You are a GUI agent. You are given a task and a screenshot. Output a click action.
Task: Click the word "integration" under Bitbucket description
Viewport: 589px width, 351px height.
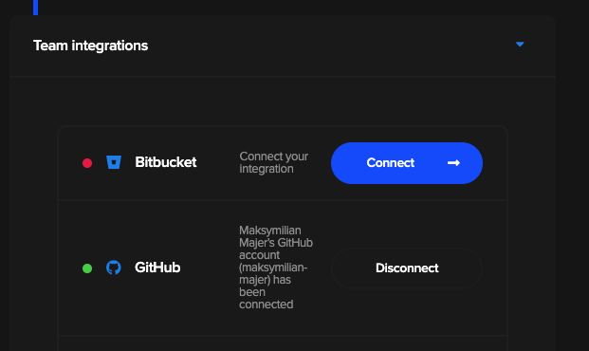point(267,169)
